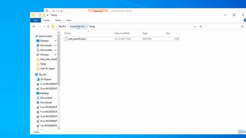Image resolution: width=246 pixels, height=138 pixels.
Task: Click the sidebar scrollbar thumb
Action: (x=59, y=60)
